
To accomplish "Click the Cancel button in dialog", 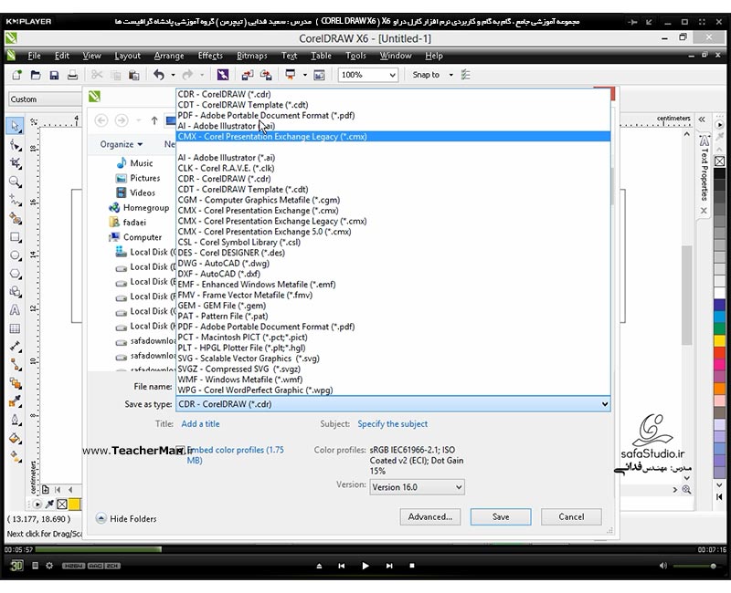I will click(571, 516).
